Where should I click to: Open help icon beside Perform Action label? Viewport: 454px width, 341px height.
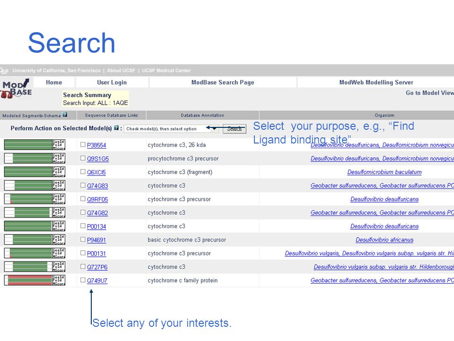(116, 128)
